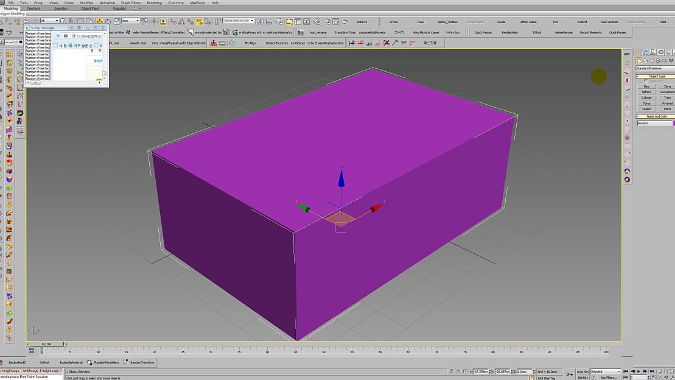The height and width of the screenshot is (380, 675).
Task: Enable the AutoGrid checkbox
Action: click(x=646, y=80)
